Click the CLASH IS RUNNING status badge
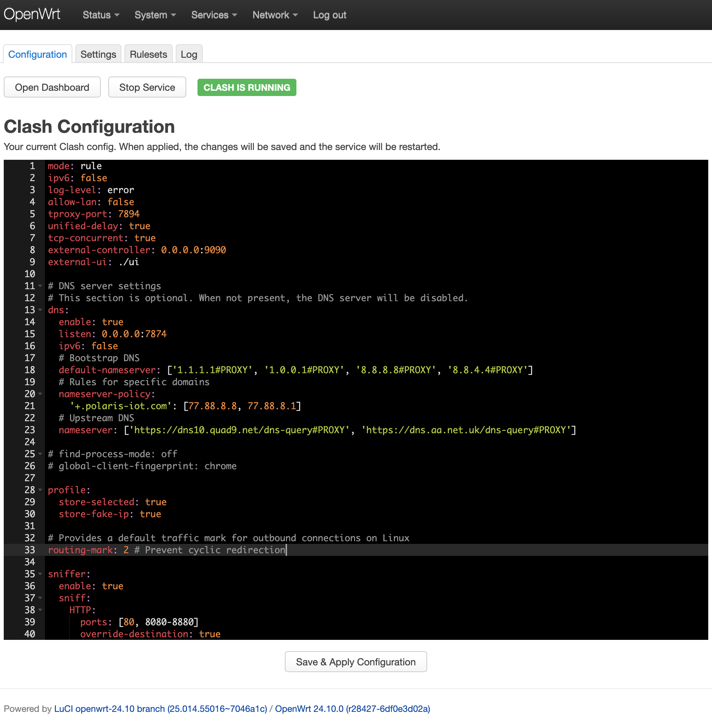Viewport: 712px width, 728px height. (247, 87)
